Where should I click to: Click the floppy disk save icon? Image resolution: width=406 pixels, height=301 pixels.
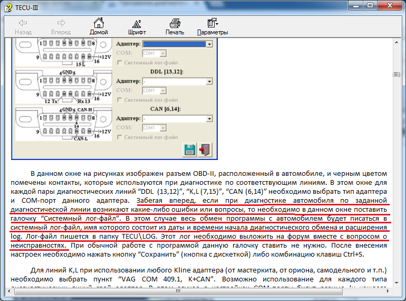pyautogui.click(x=189, y=149)
